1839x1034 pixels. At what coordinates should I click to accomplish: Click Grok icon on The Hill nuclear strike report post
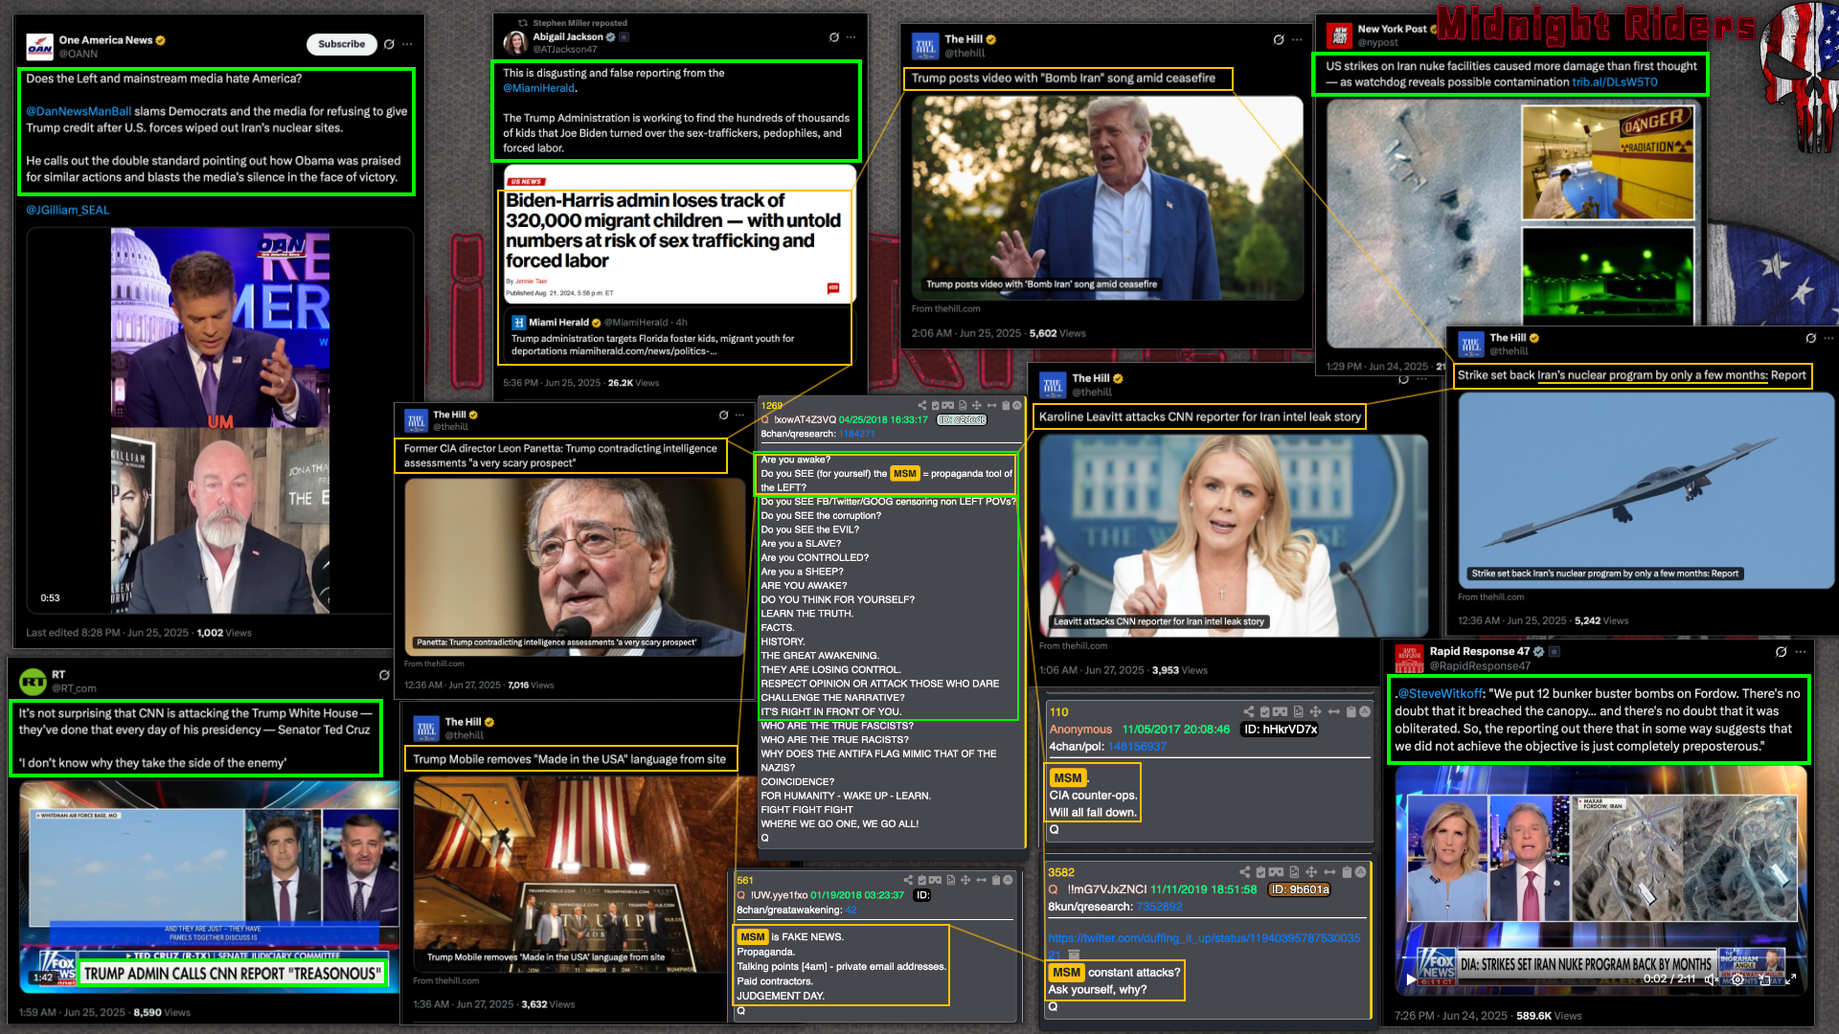click(x=1811, y=338)
